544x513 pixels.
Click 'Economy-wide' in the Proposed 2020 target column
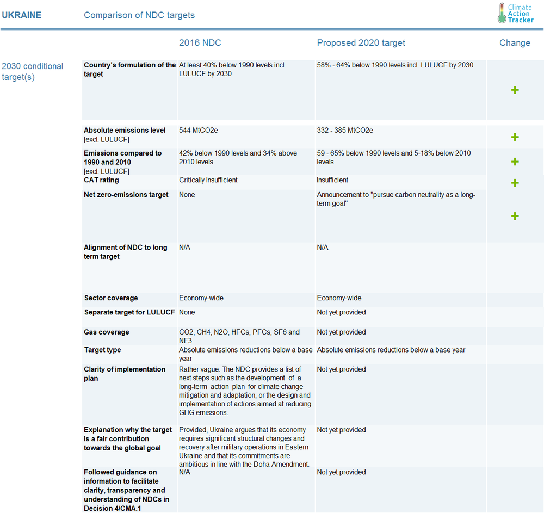tap(339, 298)
